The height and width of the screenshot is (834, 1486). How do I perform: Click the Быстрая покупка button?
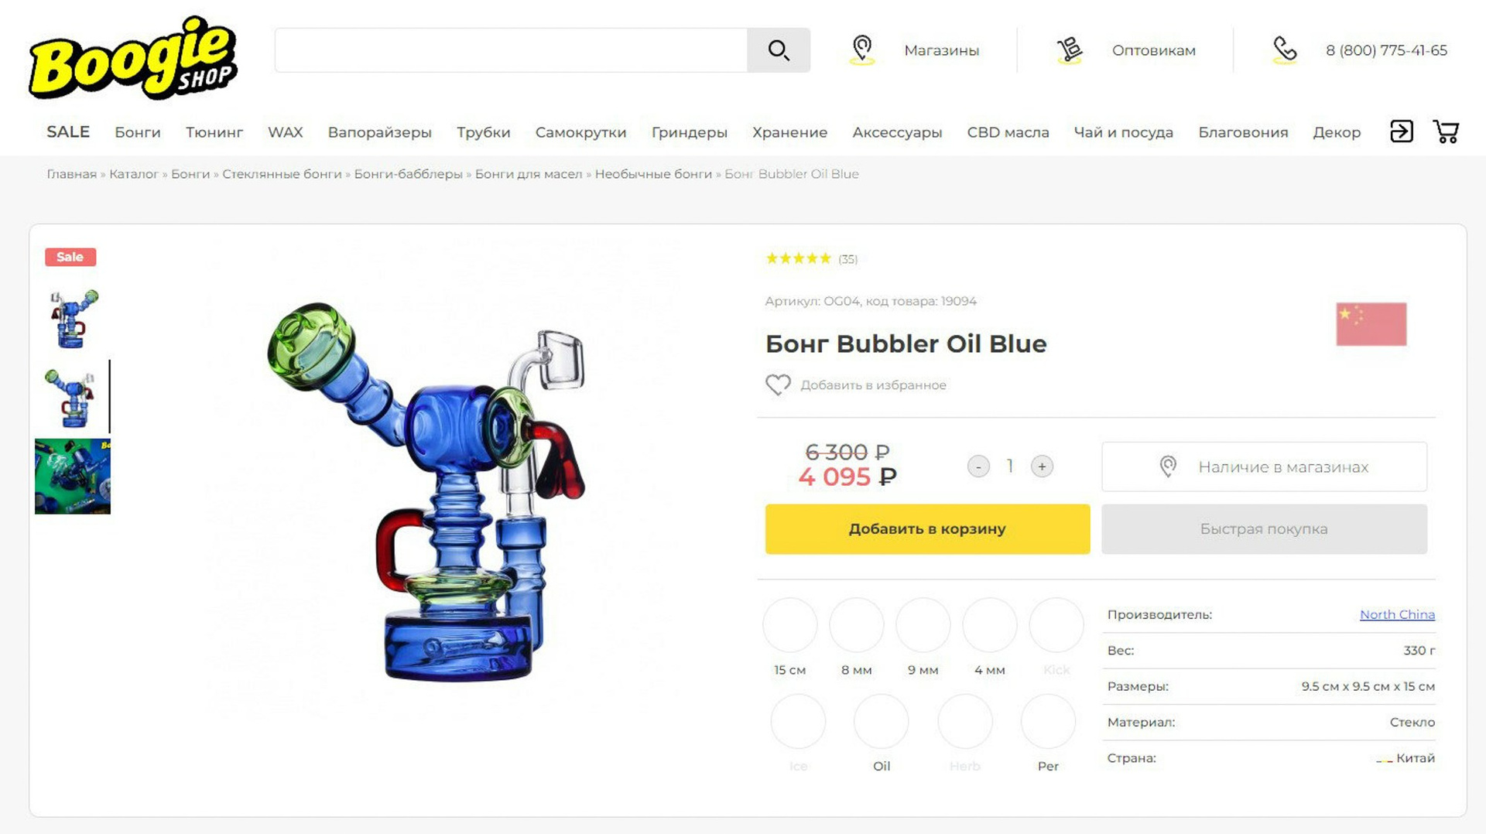point(1264,529)
